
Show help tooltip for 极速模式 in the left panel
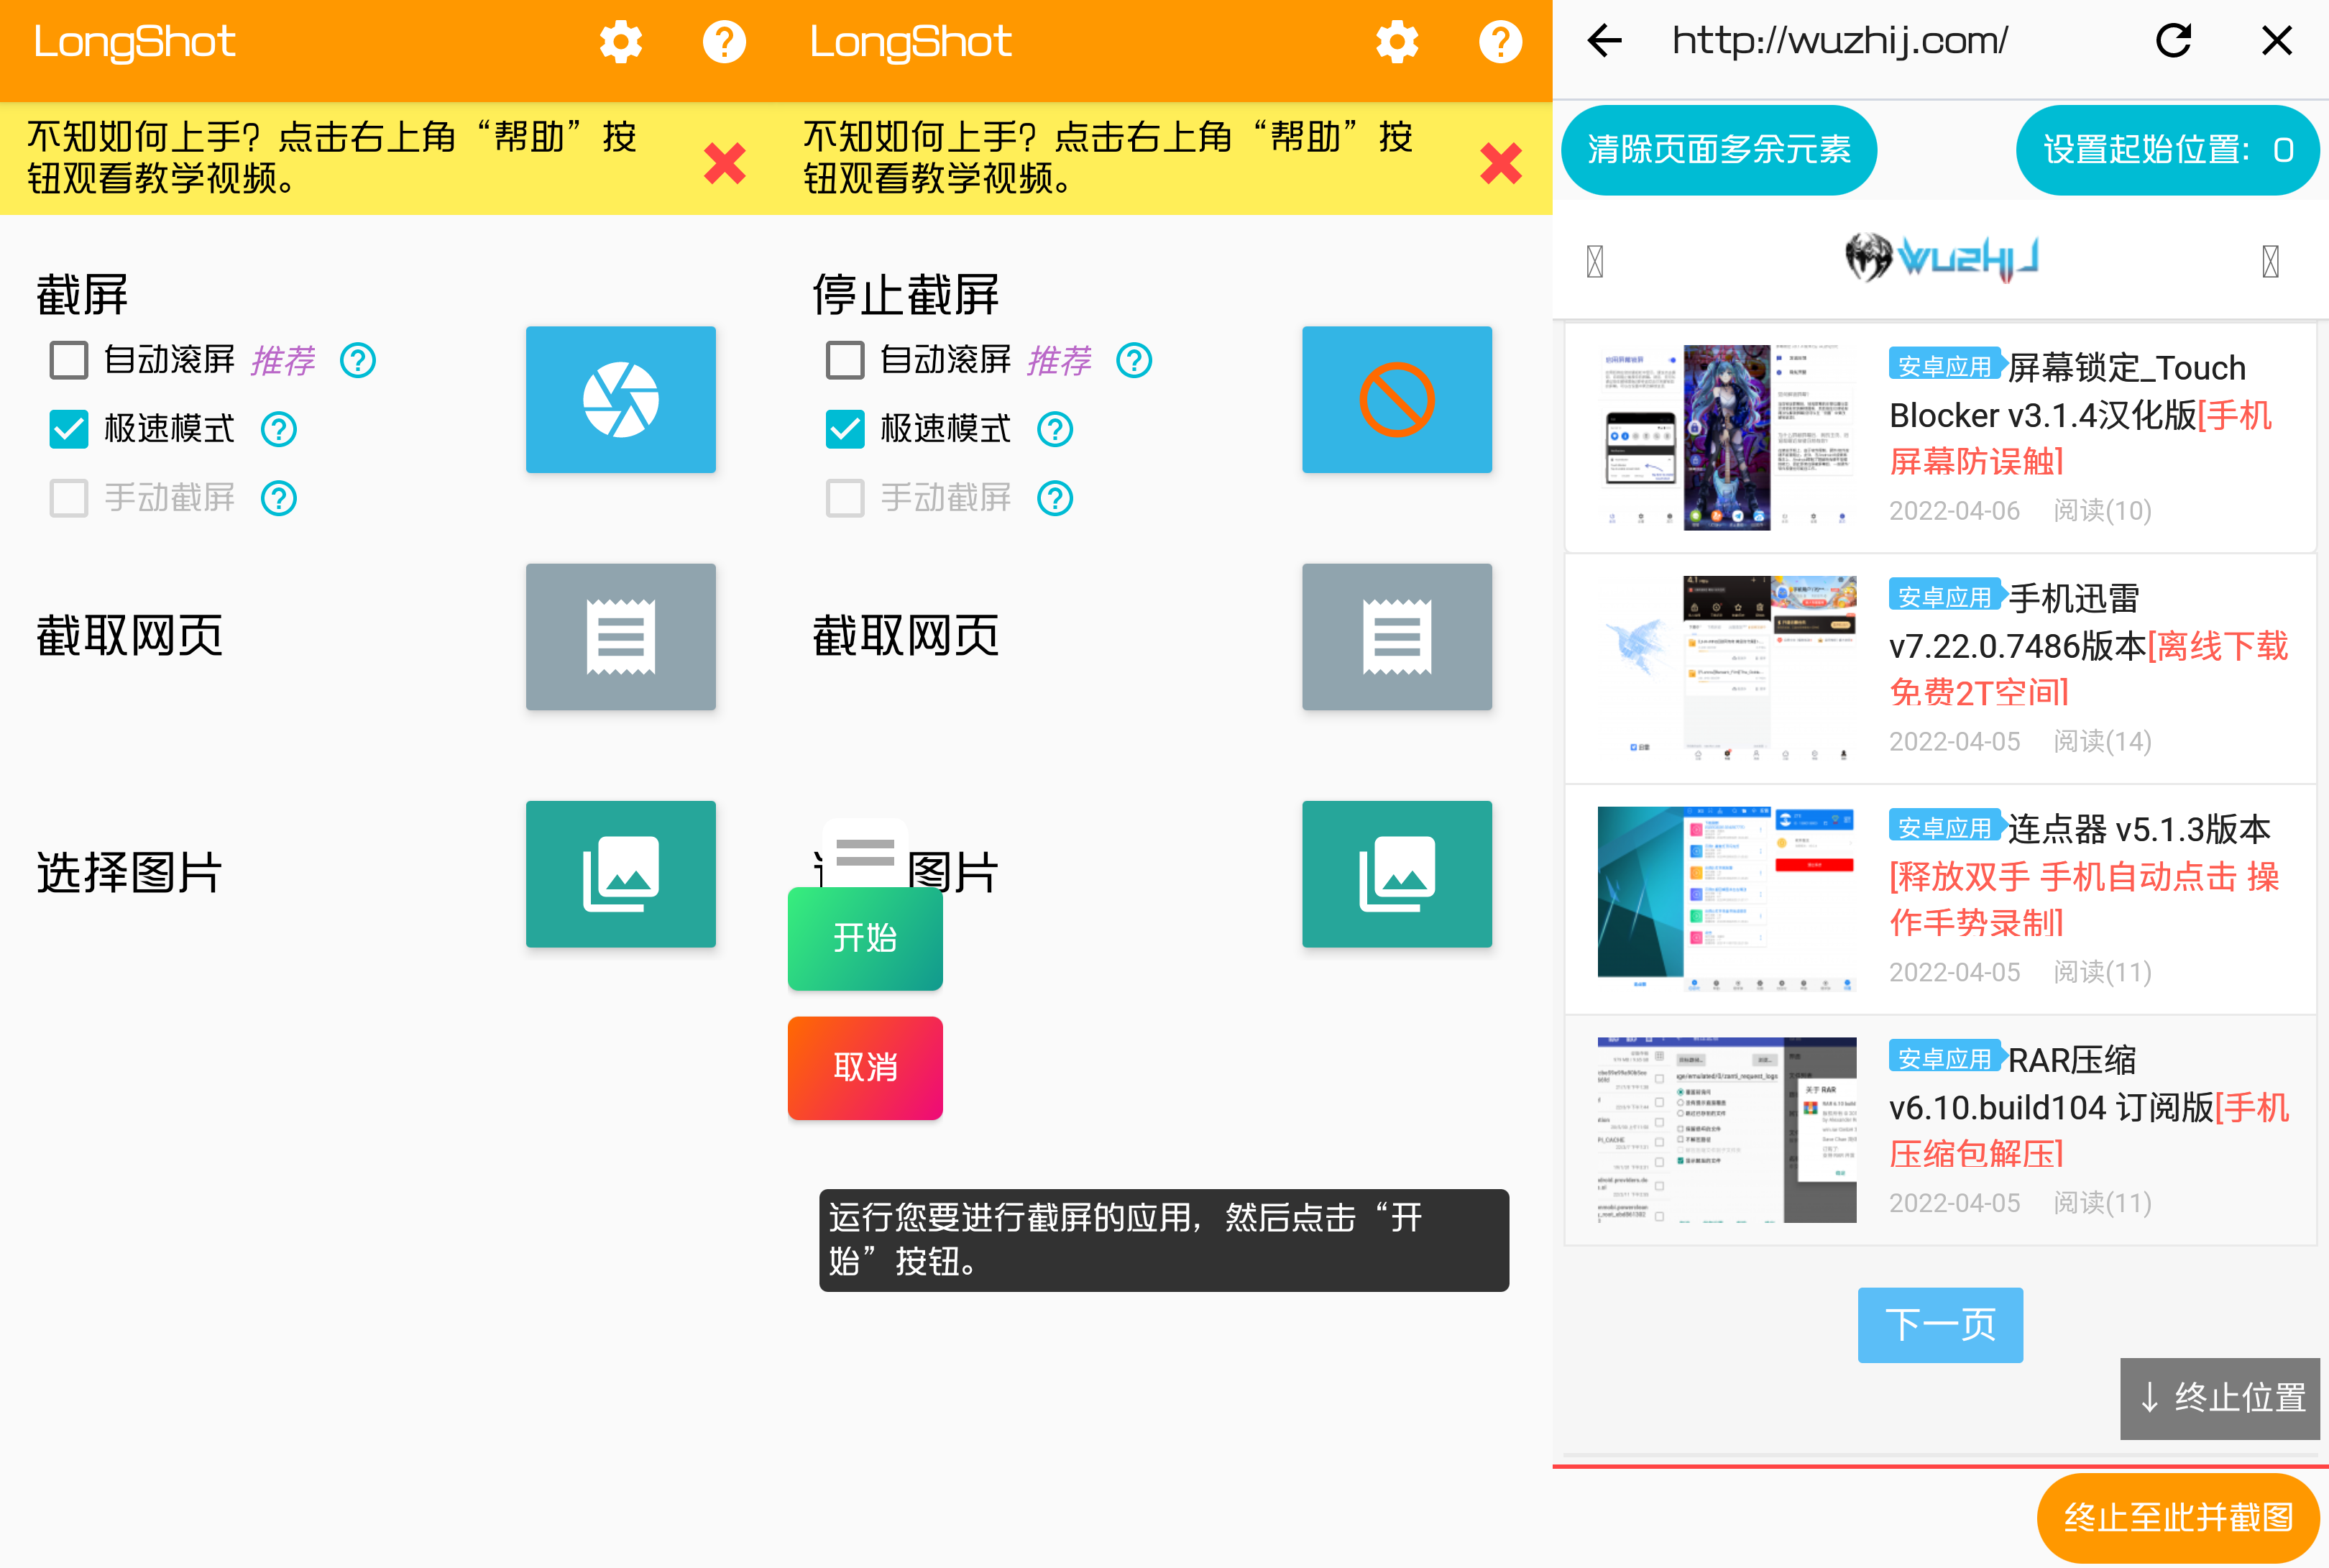(x=279, y=430)
